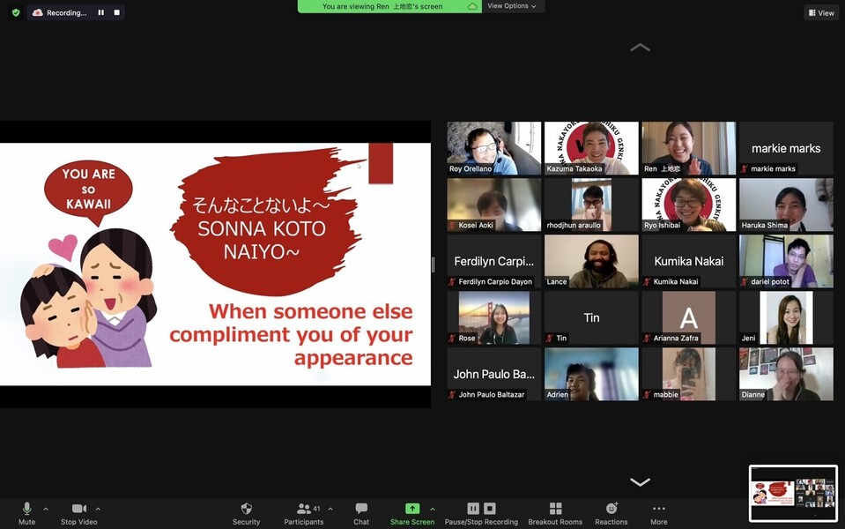Click the green encryption shield icon
Image resolution: width=845 pixels, height=529 pixels.
(16, 12)
